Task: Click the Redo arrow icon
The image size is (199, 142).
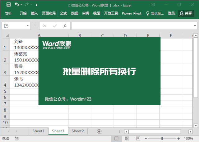Action: pos(27,5)
